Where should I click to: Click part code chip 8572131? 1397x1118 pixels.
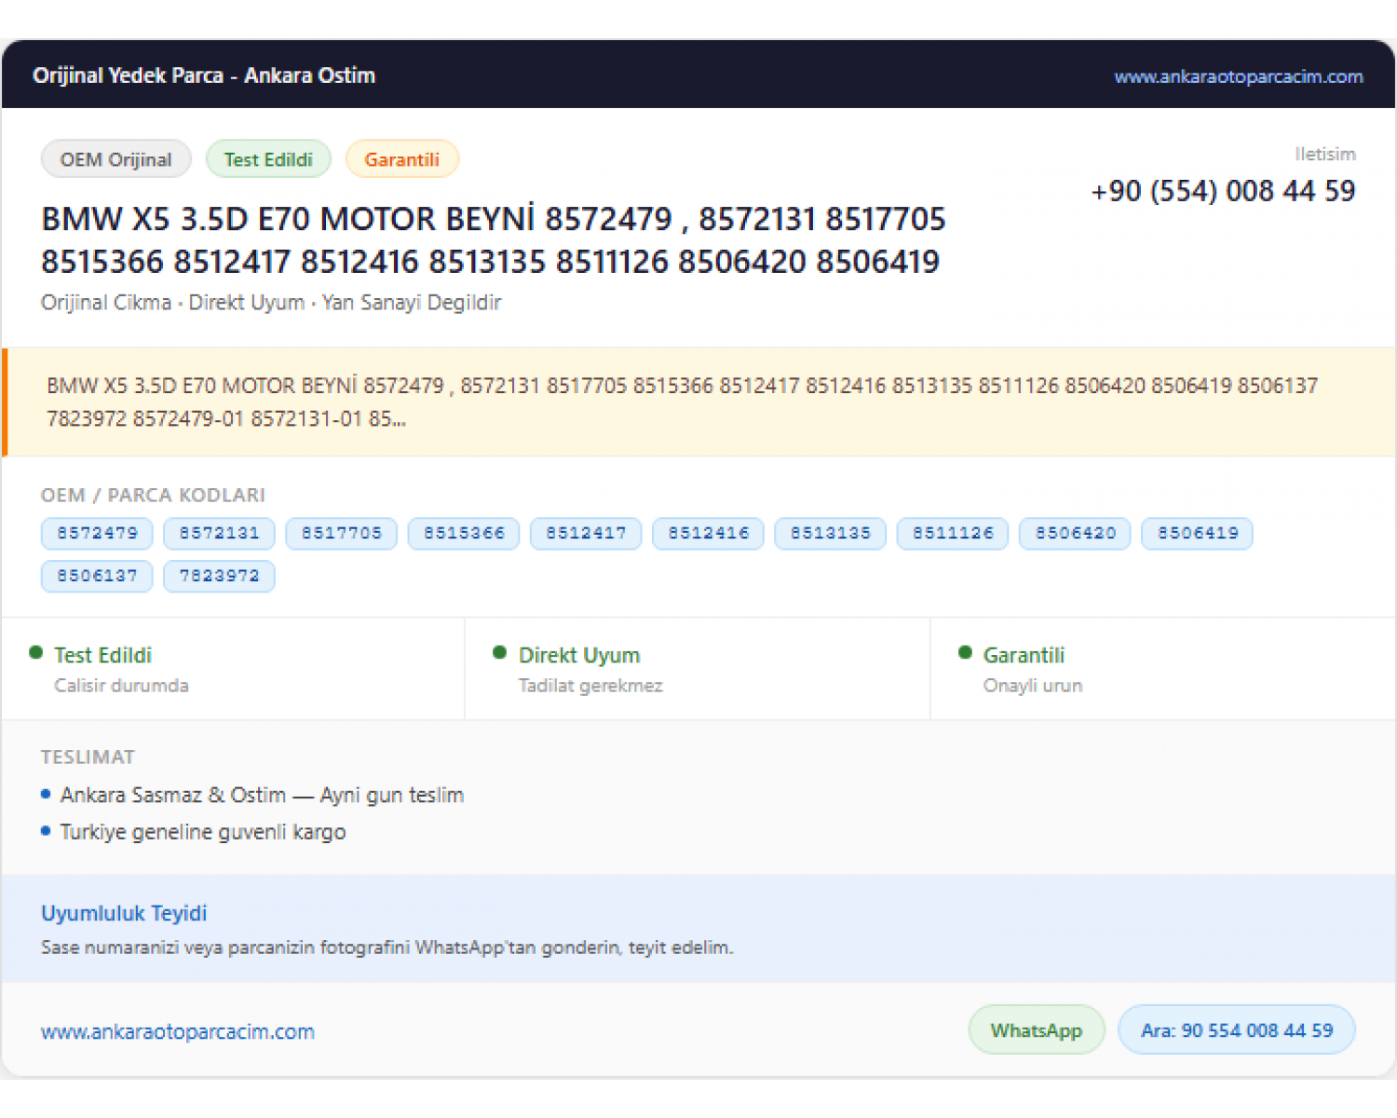tap(219, 533)
